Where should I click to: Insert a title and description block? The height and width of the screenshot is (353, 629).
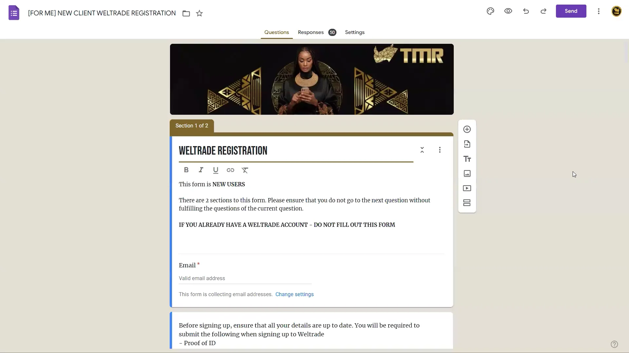(467, 159)
